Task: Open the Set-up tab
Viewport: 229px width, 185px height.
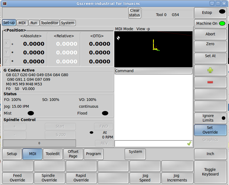Action: coord(9,23)
